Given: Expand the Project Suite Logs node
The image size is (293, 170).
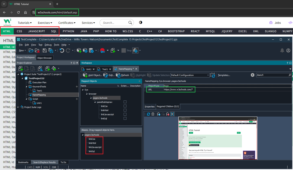Looking at the screenshot, I should [18, 107].
